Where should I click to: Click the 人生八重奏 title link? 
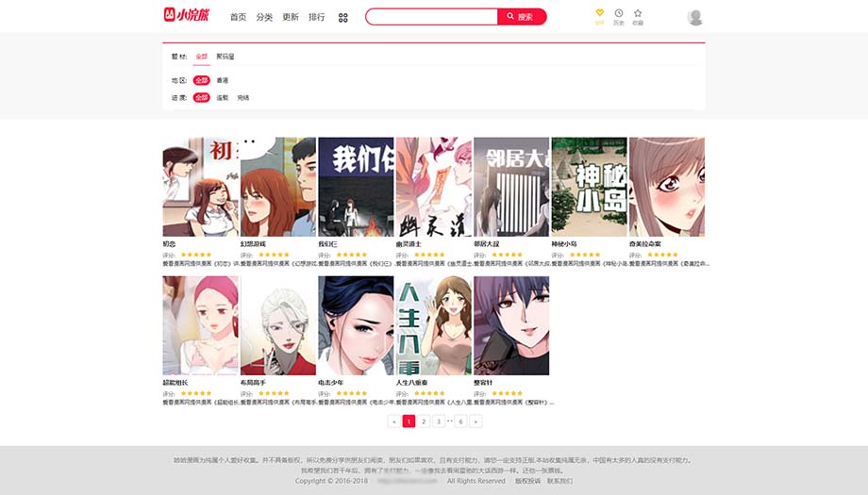tap(412, 383)
